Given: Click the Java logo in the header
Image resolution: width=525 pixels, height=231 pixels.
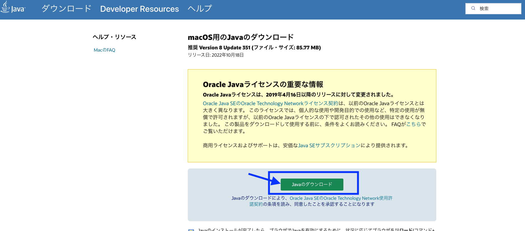Looking at the screenshot, I should (13, 7).
